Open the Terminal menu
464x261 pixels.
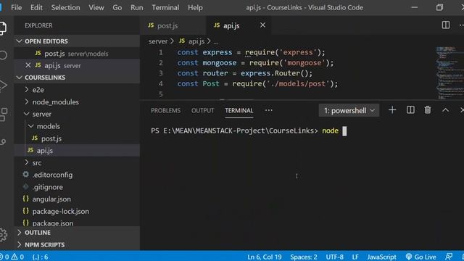click(x=165, y=7)
